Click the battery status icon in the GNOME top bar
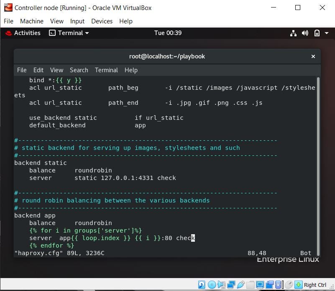The height and width of the screenshot is (291, 335). (x=317, y=33)
